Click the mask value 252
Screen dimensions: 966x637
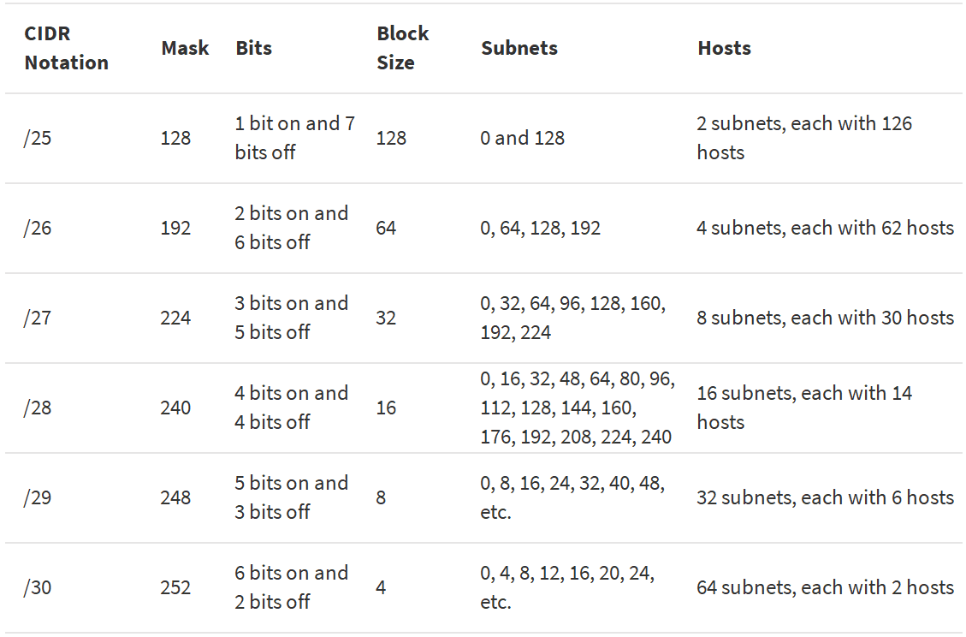tap(175, 587)
